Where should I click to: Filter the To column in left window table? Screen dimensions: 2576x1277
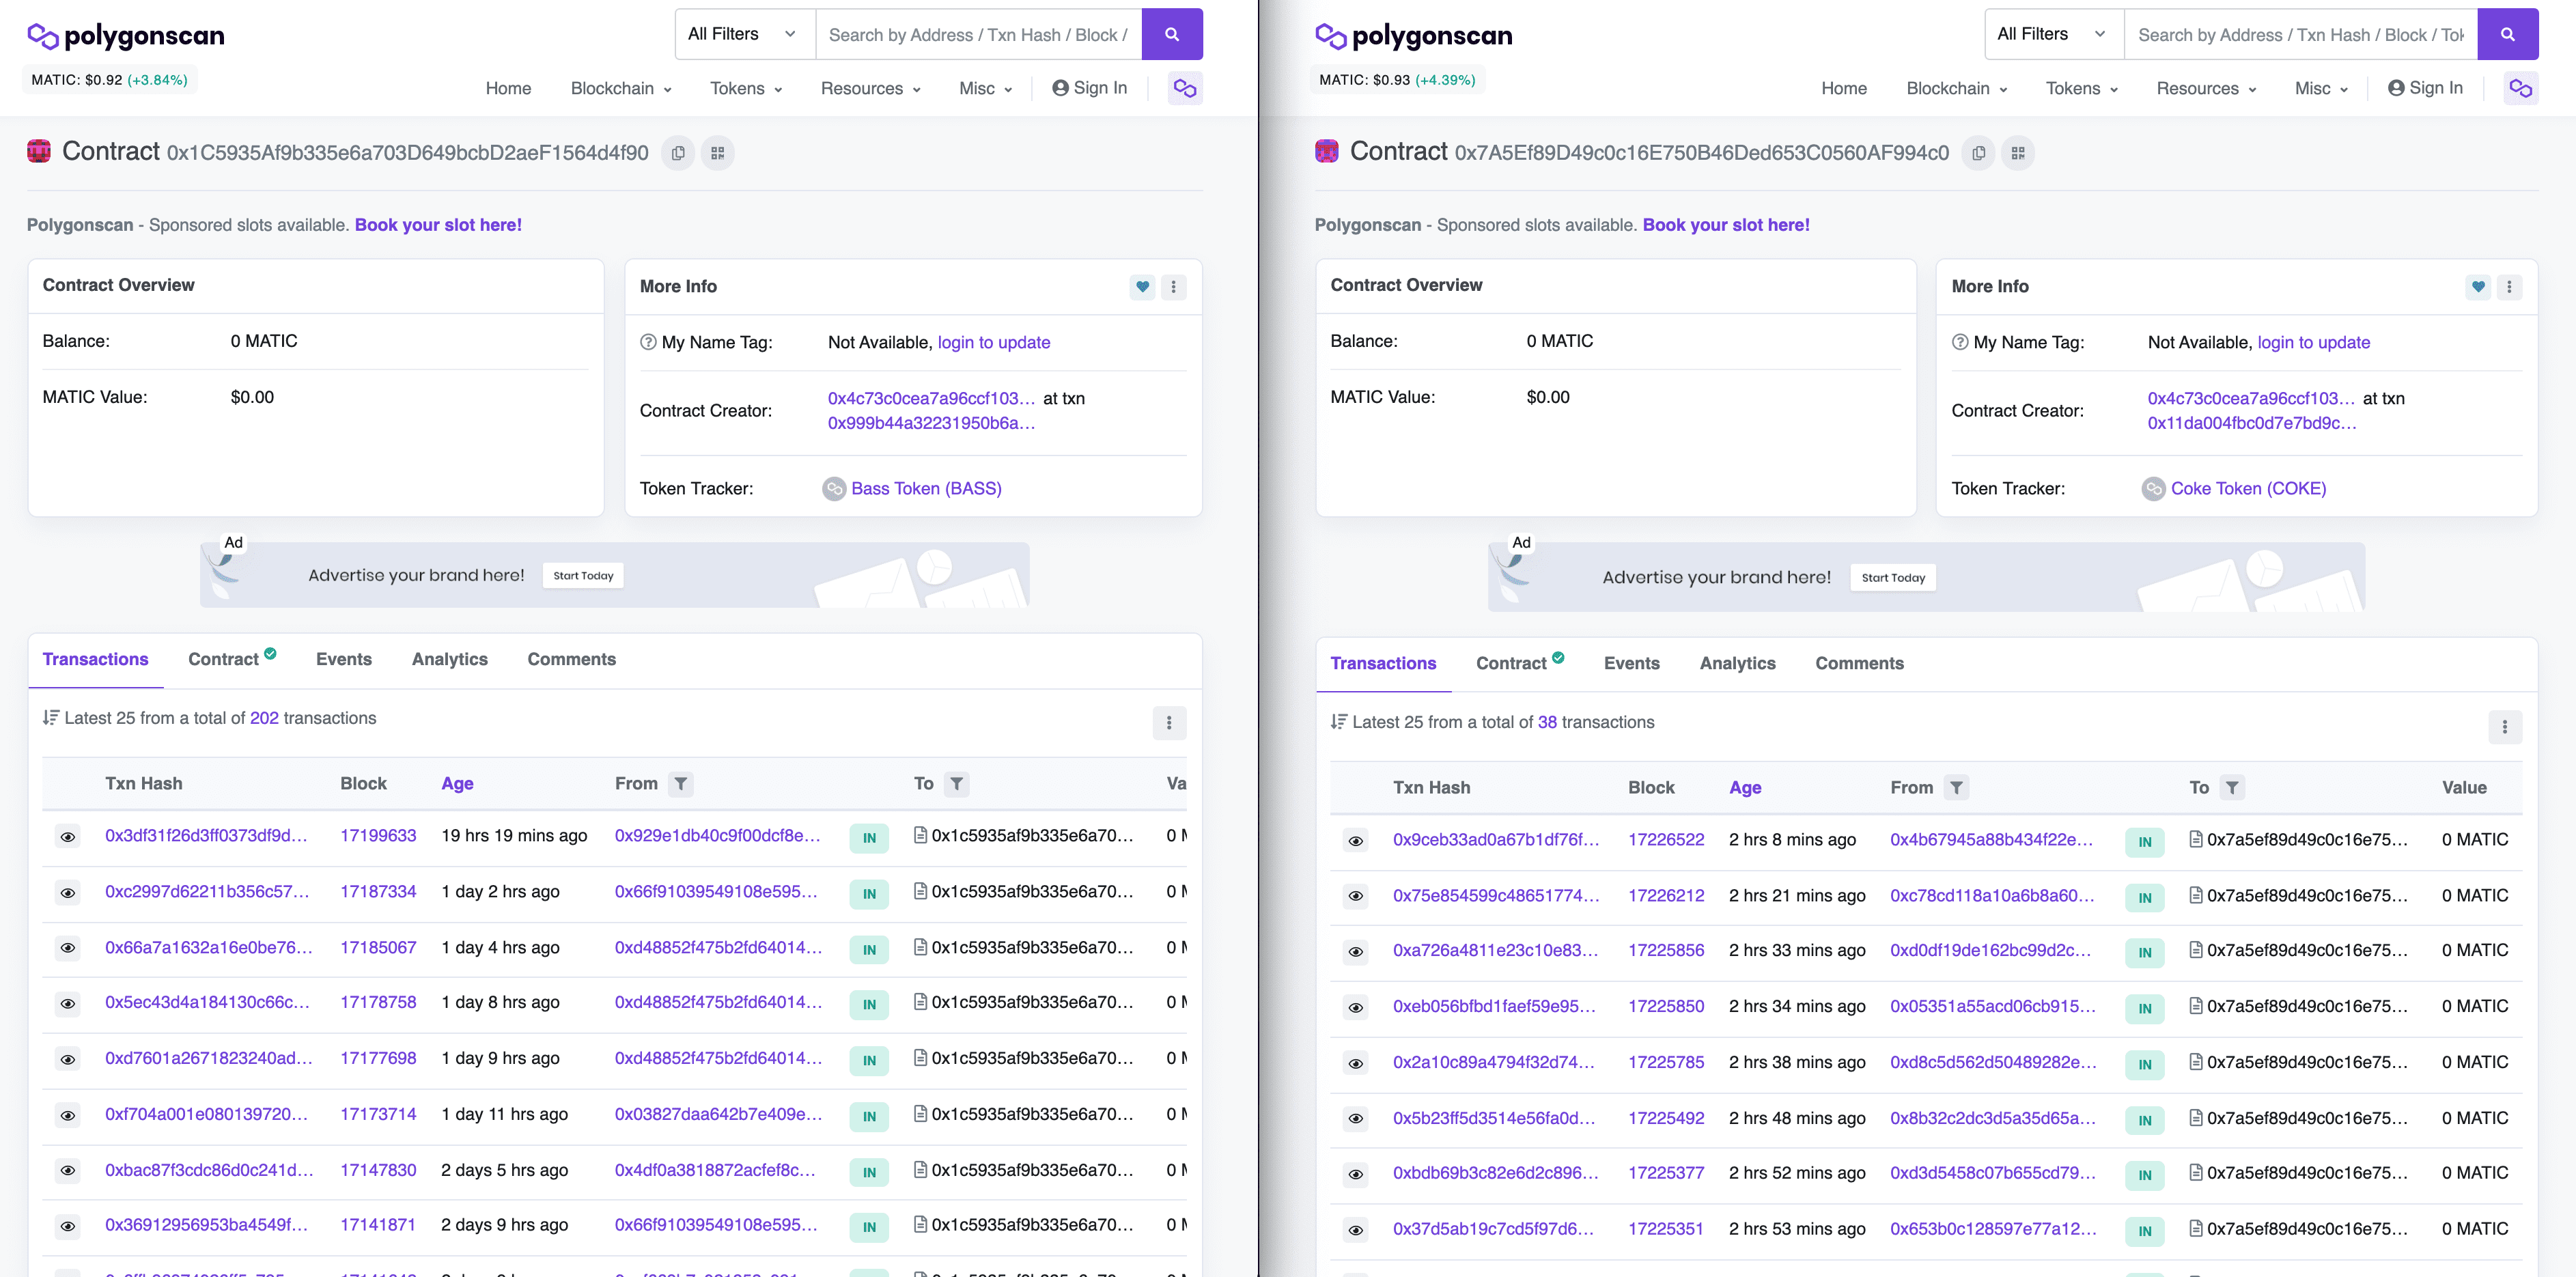coord(956,783)
